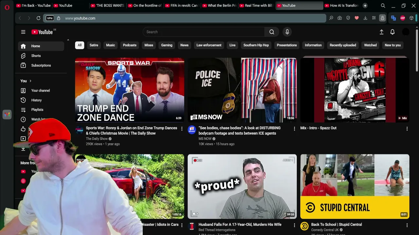Viewport: 419px width, 235px height.
Task: Open Home in the YouTube sidebar
Action: (x=41, y=46)
